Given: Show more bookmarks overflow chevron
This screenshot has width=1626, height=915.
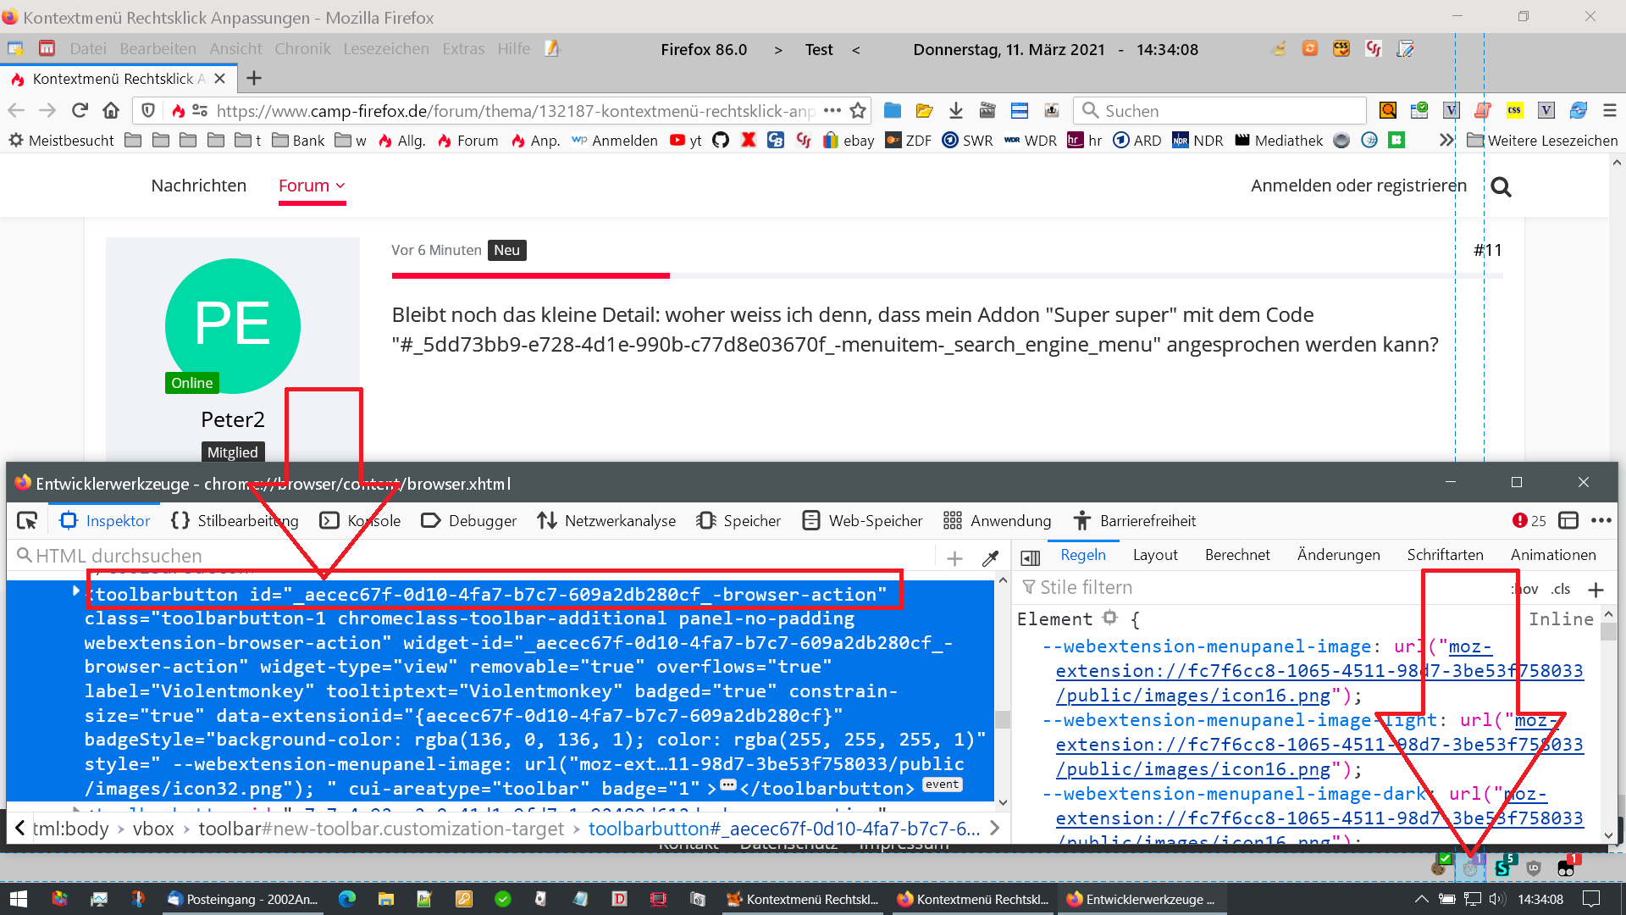Looking at the screenshot, I should click(1446, 141).
